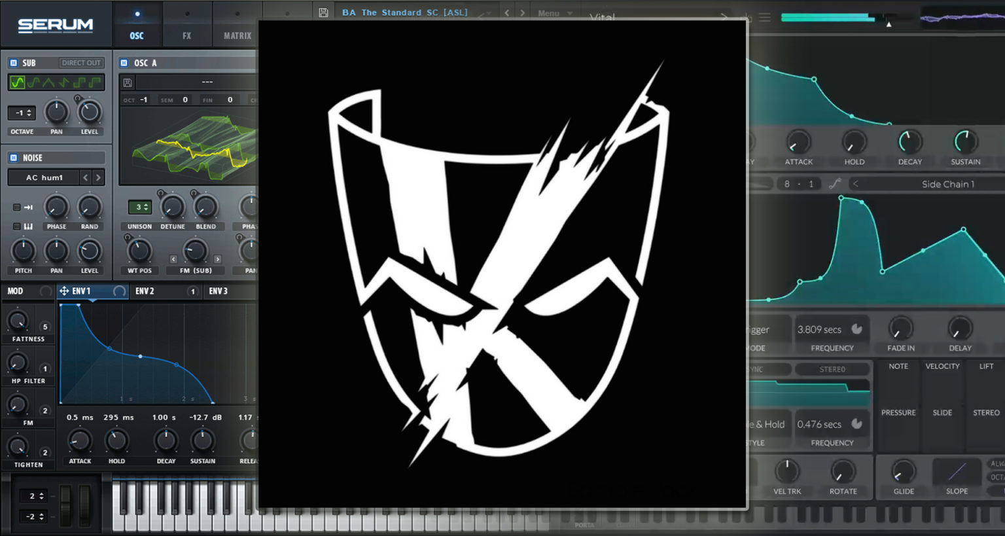Select the square sub oscillator waveform
This screenshot has height=536, width=1005.
pyautogui.click(x=80, y=82)
